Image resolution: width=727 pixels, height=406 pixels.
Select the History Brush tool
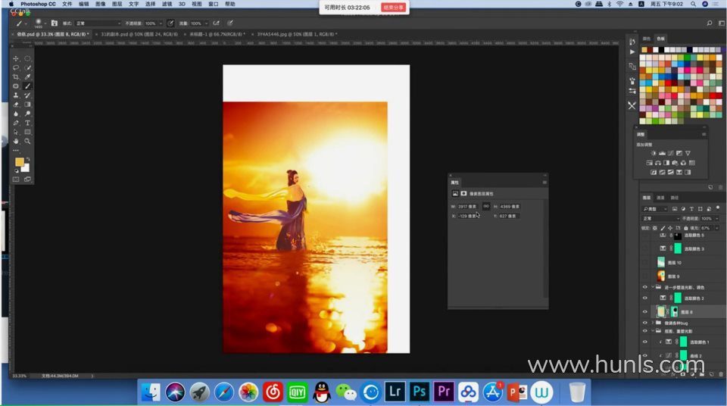[x=27, y=95]
